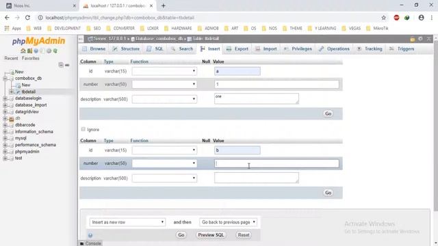
Task: Open Function dropdown for first id row
Action: tap(164, 71)
